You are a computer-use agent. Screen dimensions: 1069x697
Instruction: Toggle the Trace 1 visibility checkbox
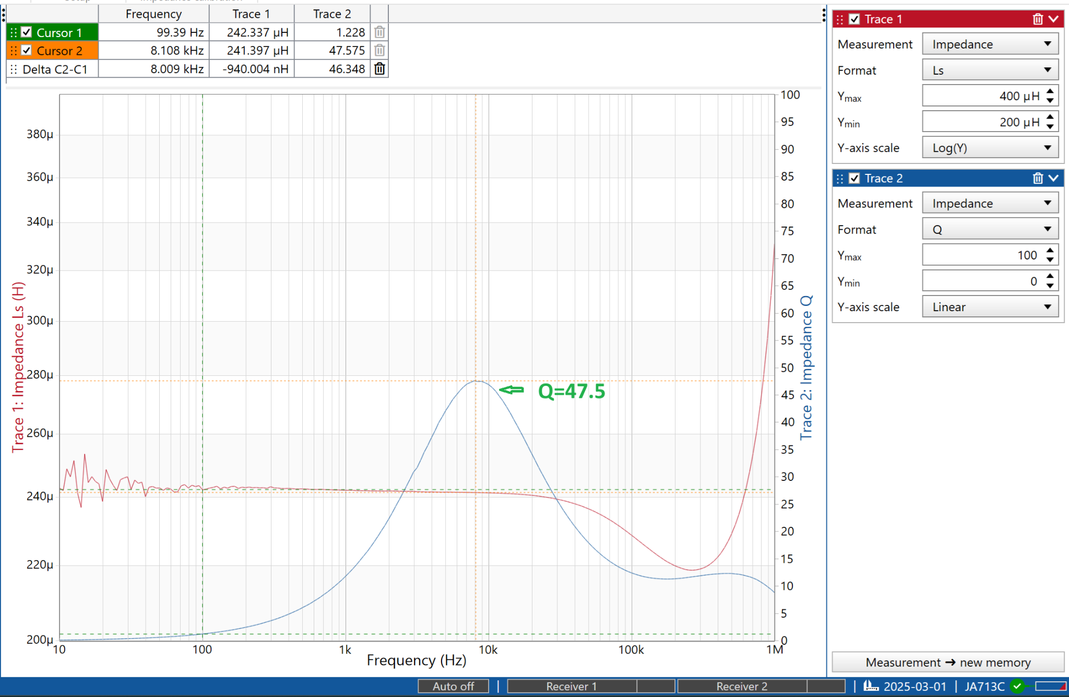click(854, 19)
